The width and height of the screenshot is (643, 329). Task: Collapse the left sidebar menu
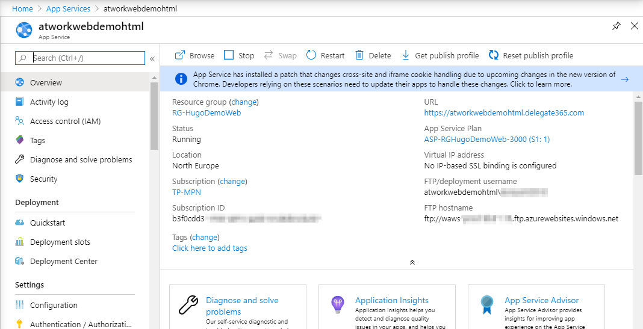pos(152,58)
